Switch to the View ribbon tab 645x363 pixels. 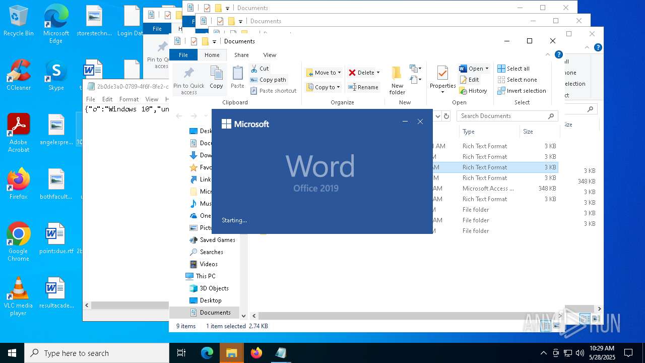[x=270, y=55]
